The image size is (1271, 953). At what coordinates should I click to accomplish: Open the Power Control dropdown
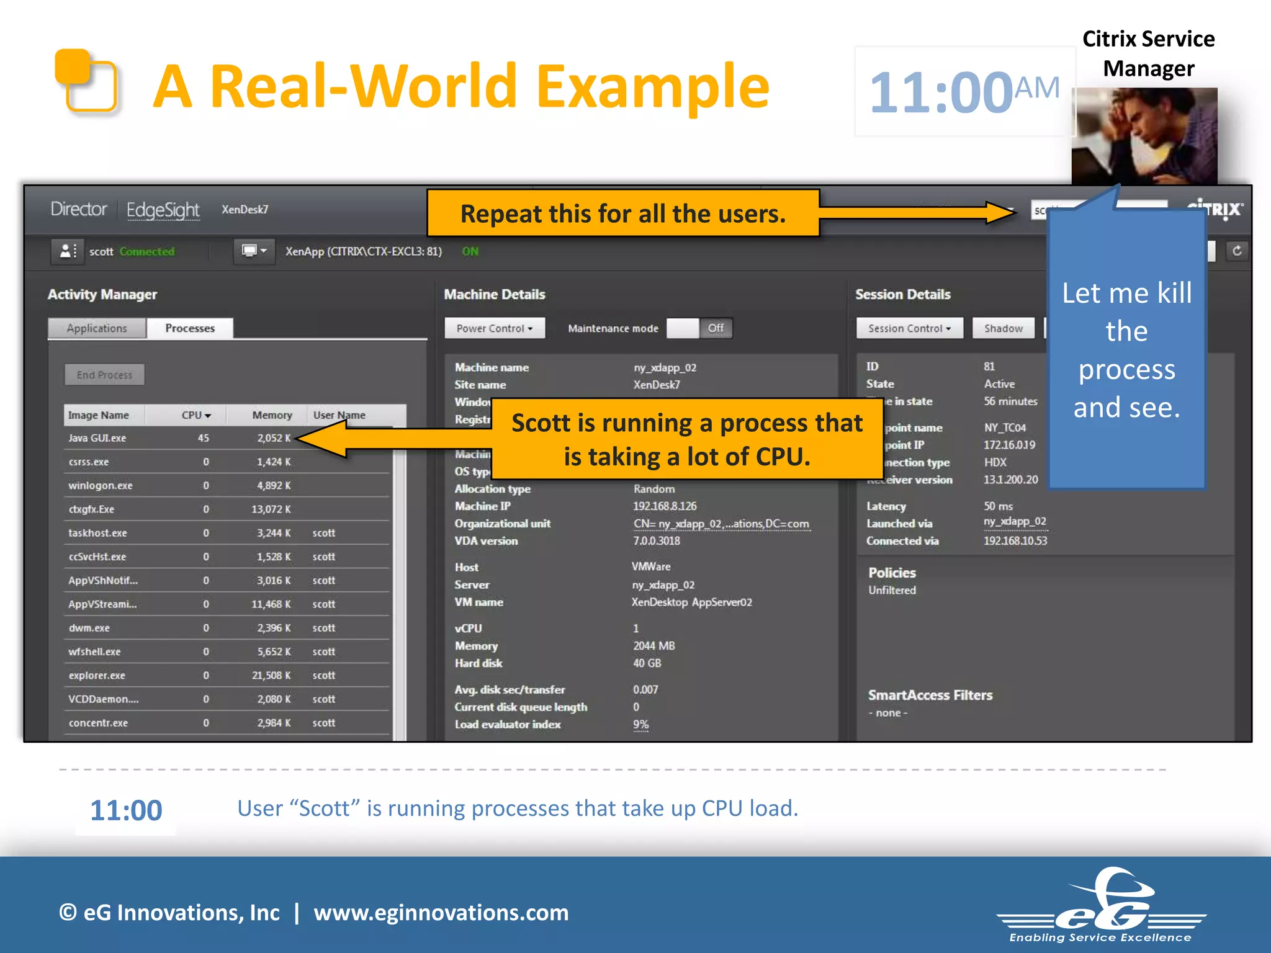click(495, 328)
